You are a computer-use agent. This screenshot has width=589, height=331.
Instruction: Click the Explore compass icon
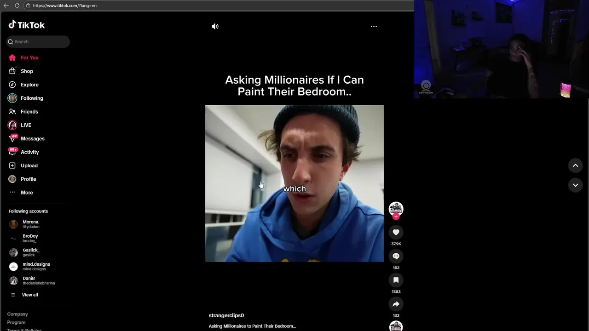[x=12, y=85]
